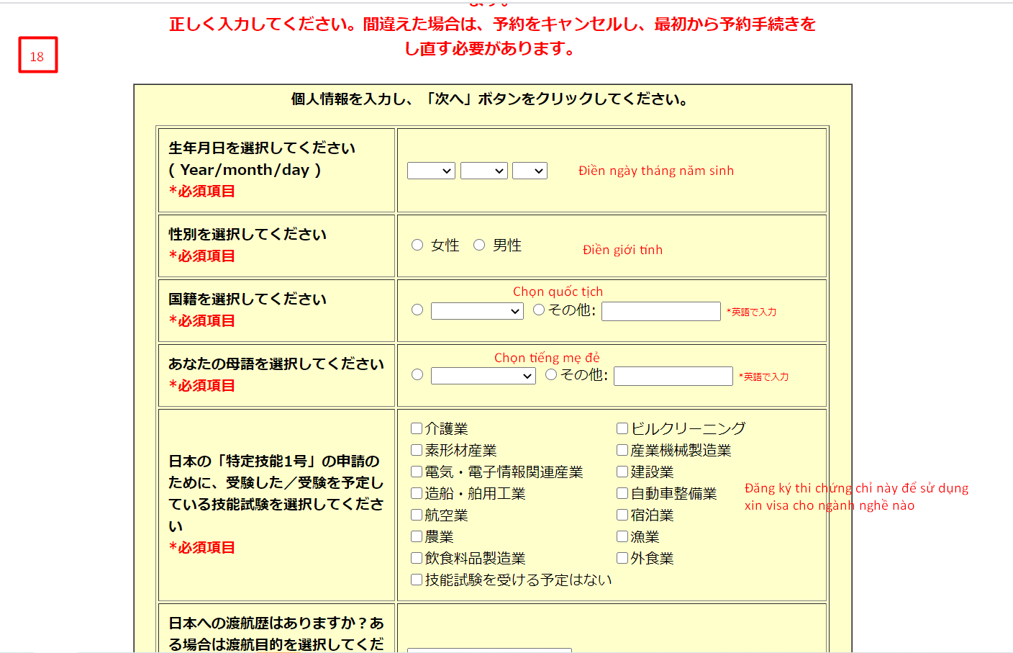Click the red boxed number 18
The width and height of the screenshot is (1013, 653).
pos(37,55)
